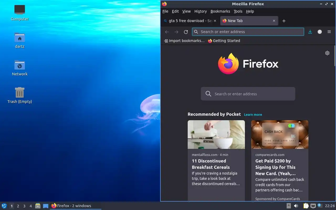Open a new tab with plus
336x210 pixels.
click(x=284, y=21)
